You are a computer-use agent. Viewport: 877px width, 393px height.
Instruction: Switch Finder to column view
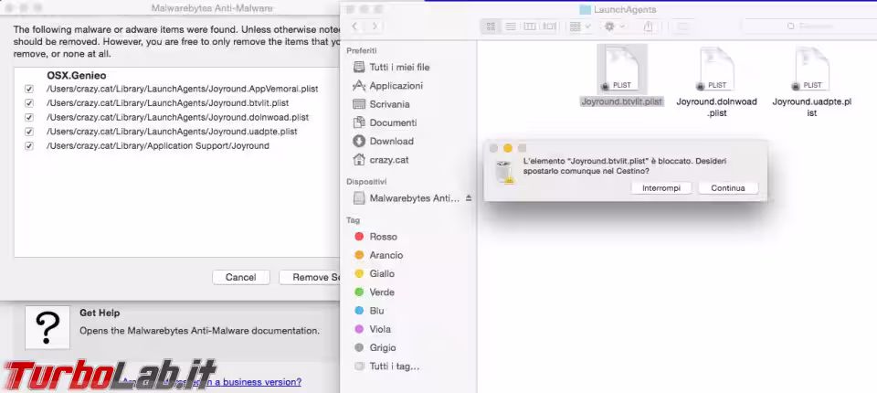tap(530, 27)
